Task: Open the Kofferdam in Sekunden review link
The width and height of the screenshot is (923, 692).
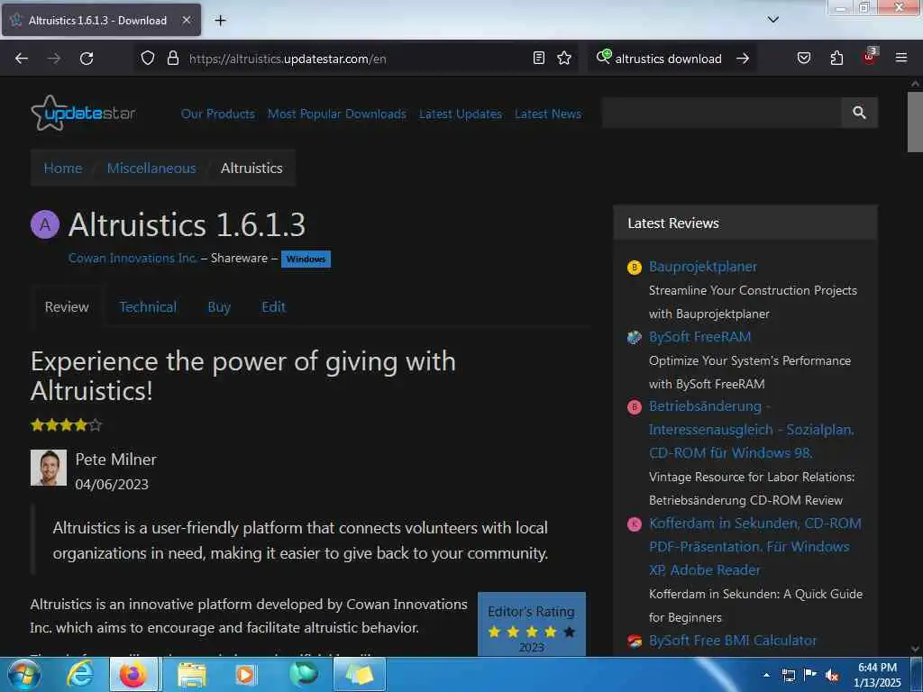Action: click(755, 547)
